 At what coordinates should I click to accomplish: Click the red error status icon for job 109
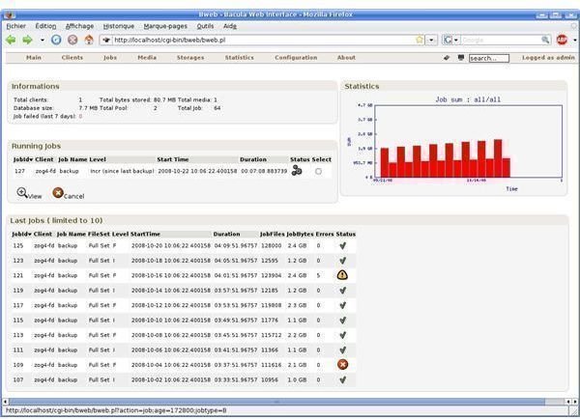(x=342, y=364)
